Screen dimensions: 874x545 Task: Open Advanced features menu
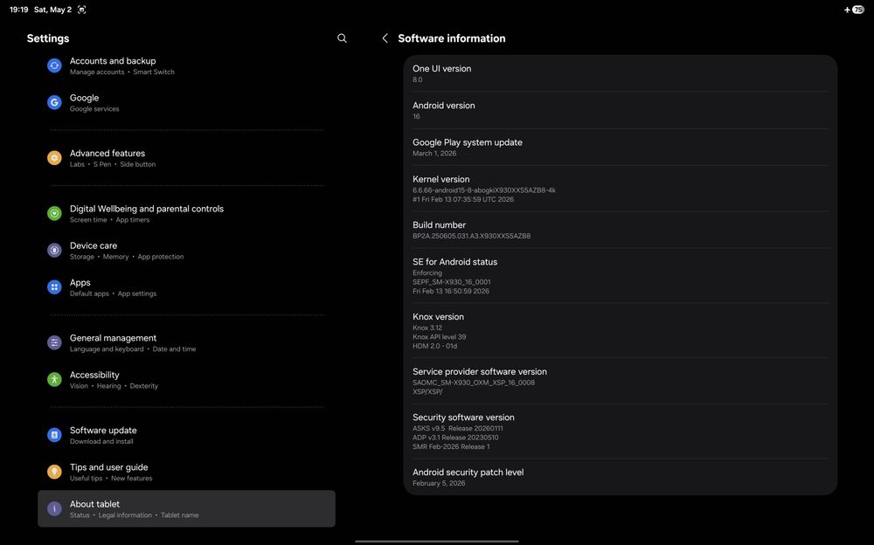187,158
